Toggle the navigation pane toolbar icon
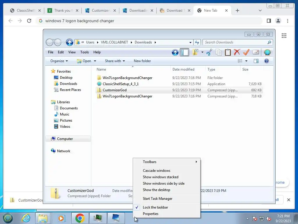The width and height of the screenshot is (298, 224). click(184, 52)
